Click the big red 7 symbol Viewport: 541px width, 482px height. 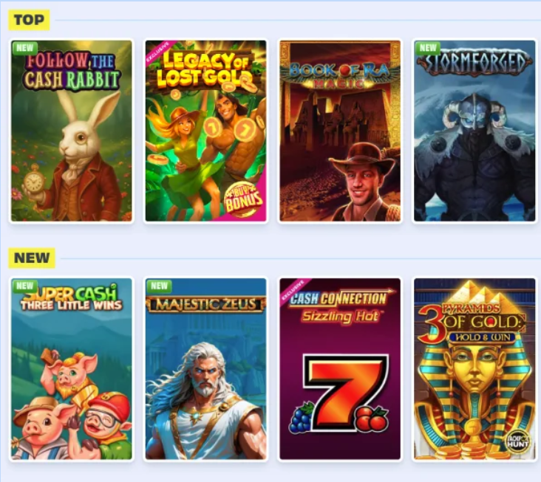click(346, 392)
